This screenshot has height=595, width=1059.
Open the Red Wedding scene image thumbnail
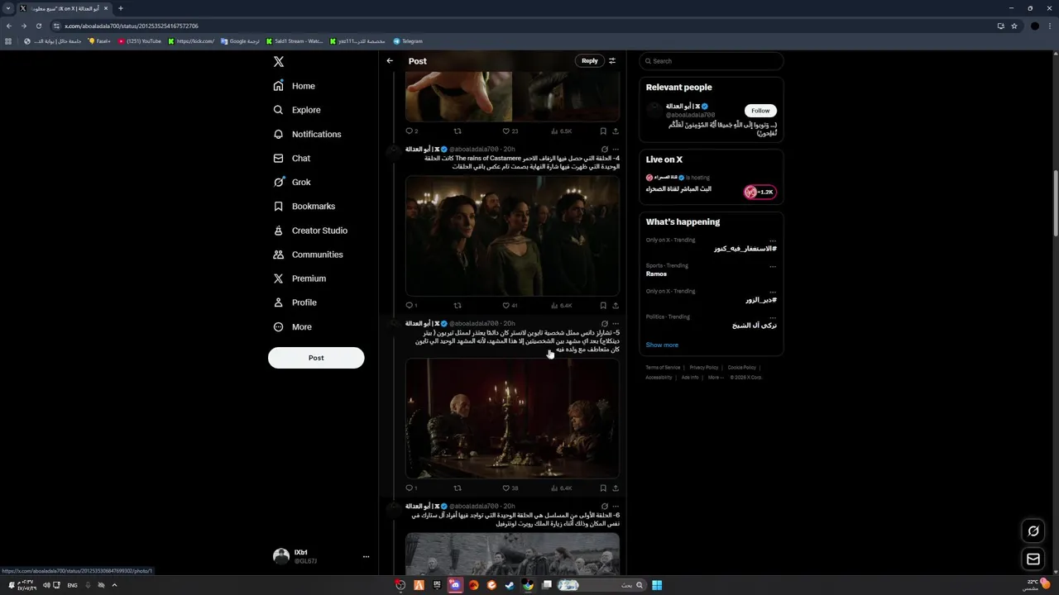(x=512, y=236)
